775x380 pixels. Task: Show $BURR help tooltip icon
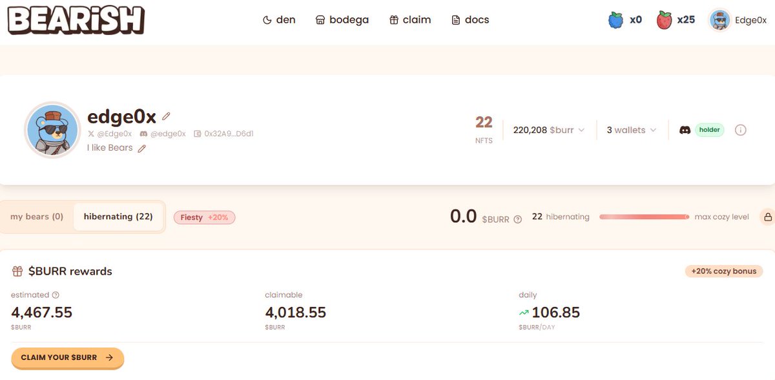(517, 219)
